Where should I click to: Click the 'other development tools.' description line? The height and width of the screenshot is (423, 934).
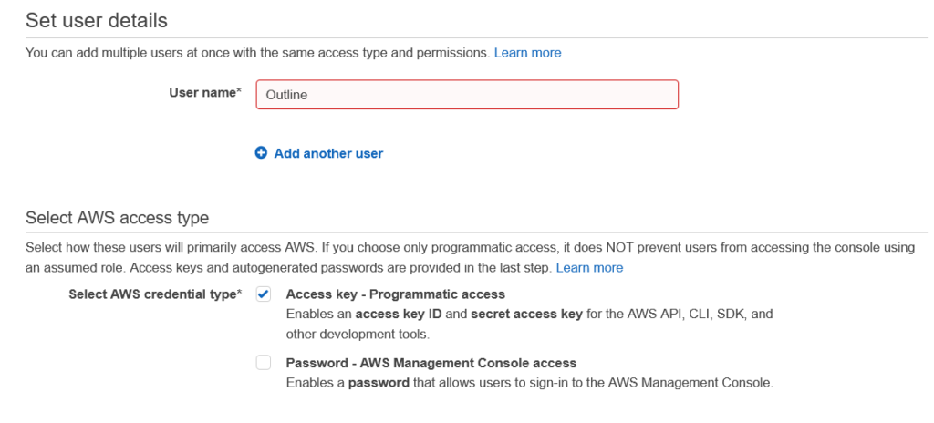tap(358, 335)
